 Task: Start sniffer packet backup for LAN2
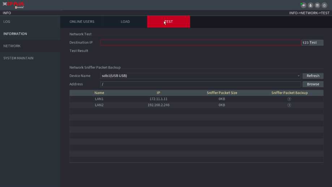tap(289, 105)
